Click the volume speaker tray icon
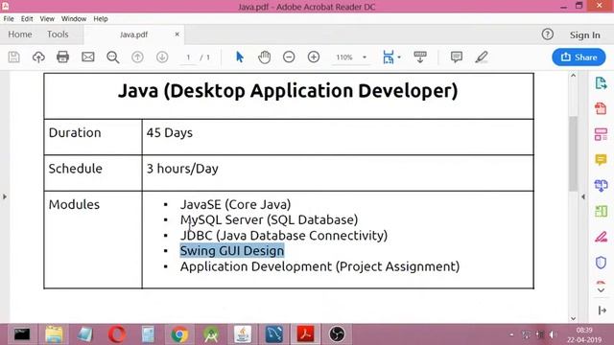This screenshot has height=345, width=614. [x=553, y=334]
